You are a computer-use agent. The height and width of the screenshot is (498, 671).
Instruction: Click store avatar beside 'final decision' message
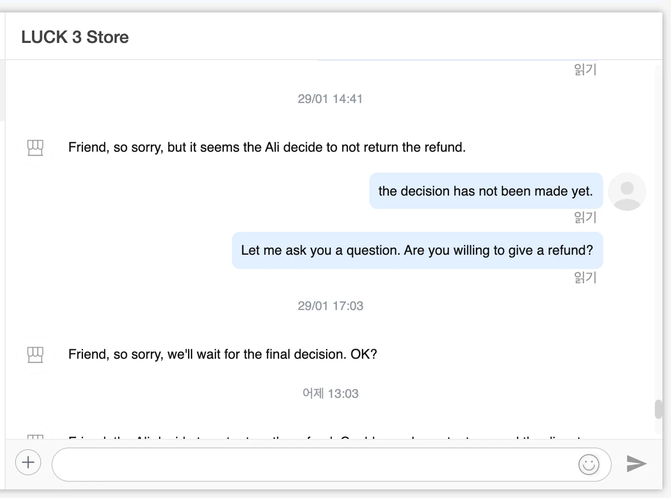35,354
